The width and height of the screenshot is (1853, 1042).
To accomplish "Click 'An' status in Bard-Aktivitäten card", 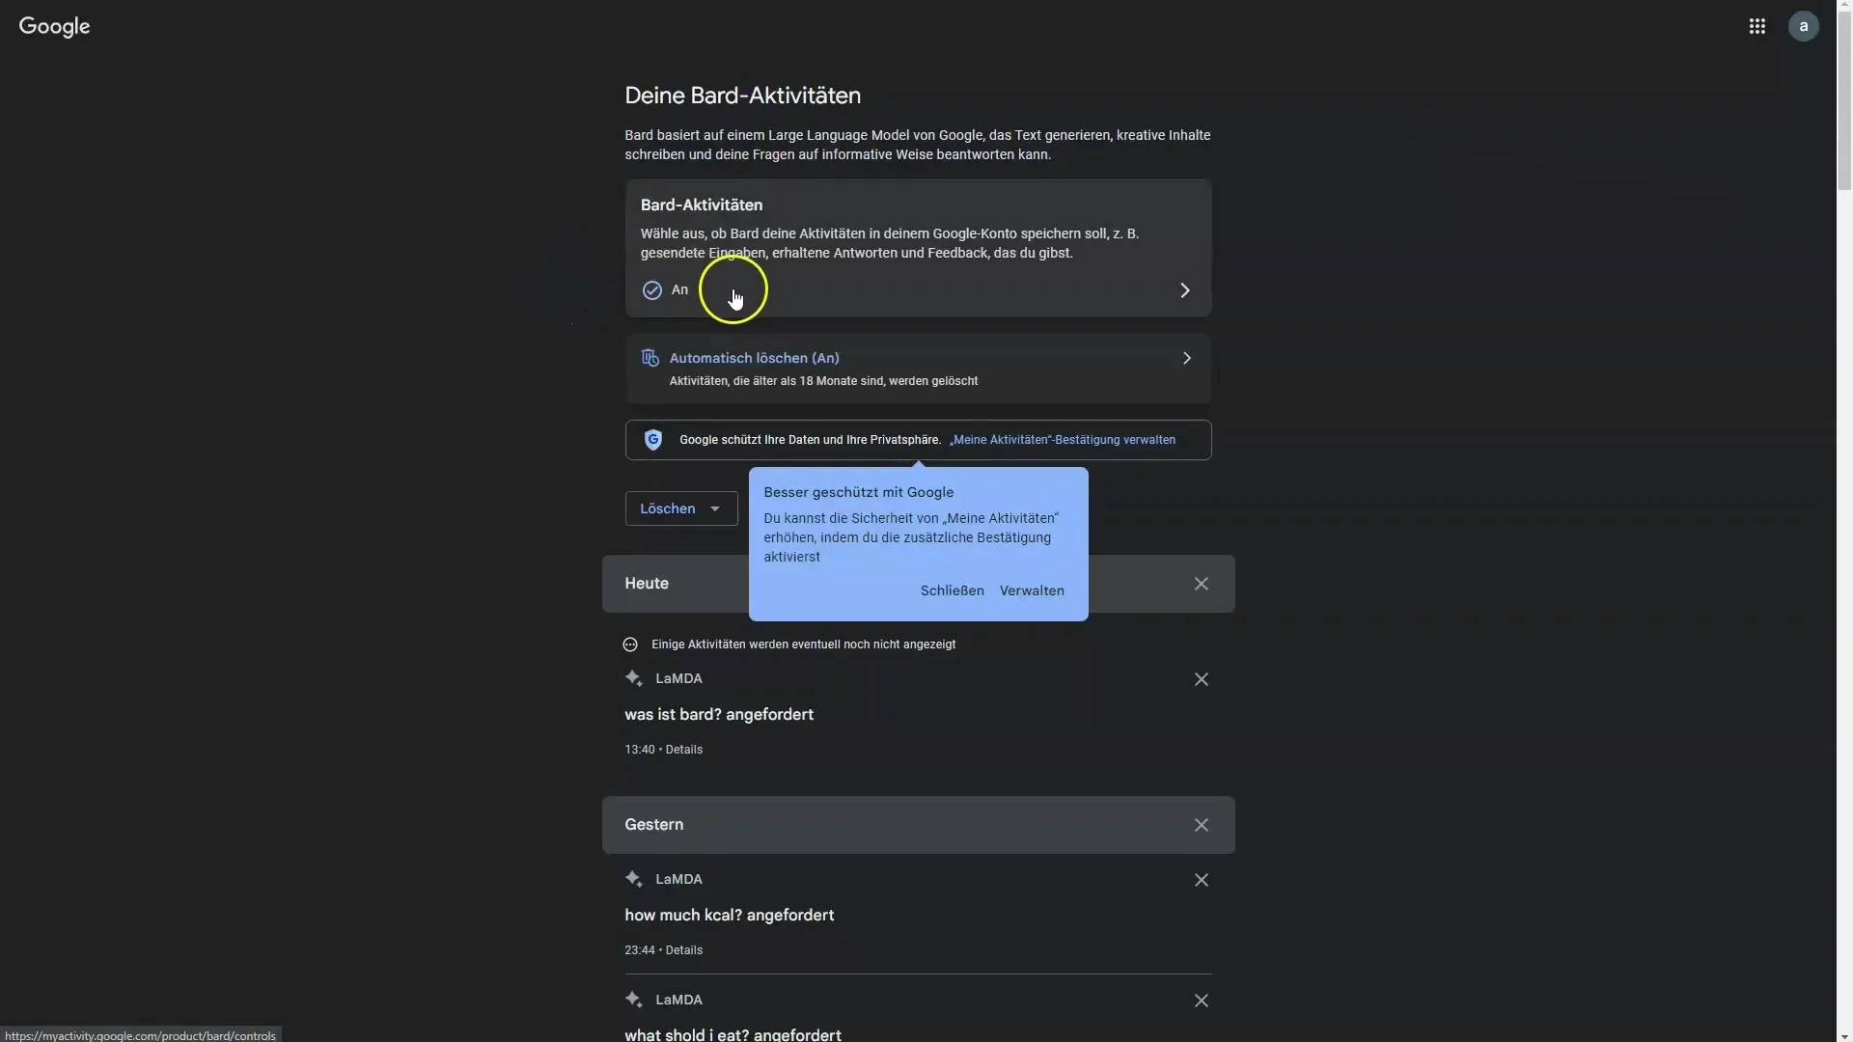I will tap(679, 290).
